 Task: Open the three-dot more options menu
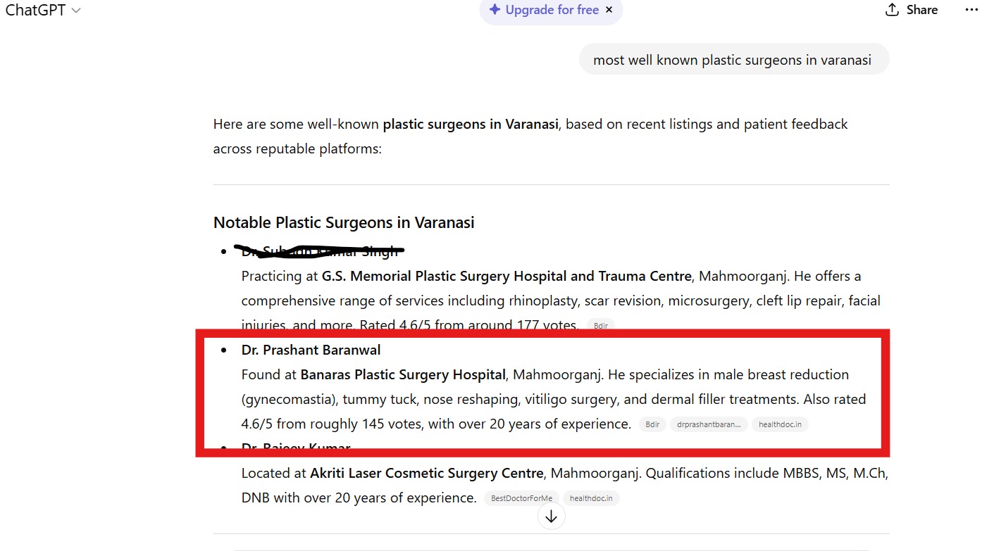click(971, 10)
